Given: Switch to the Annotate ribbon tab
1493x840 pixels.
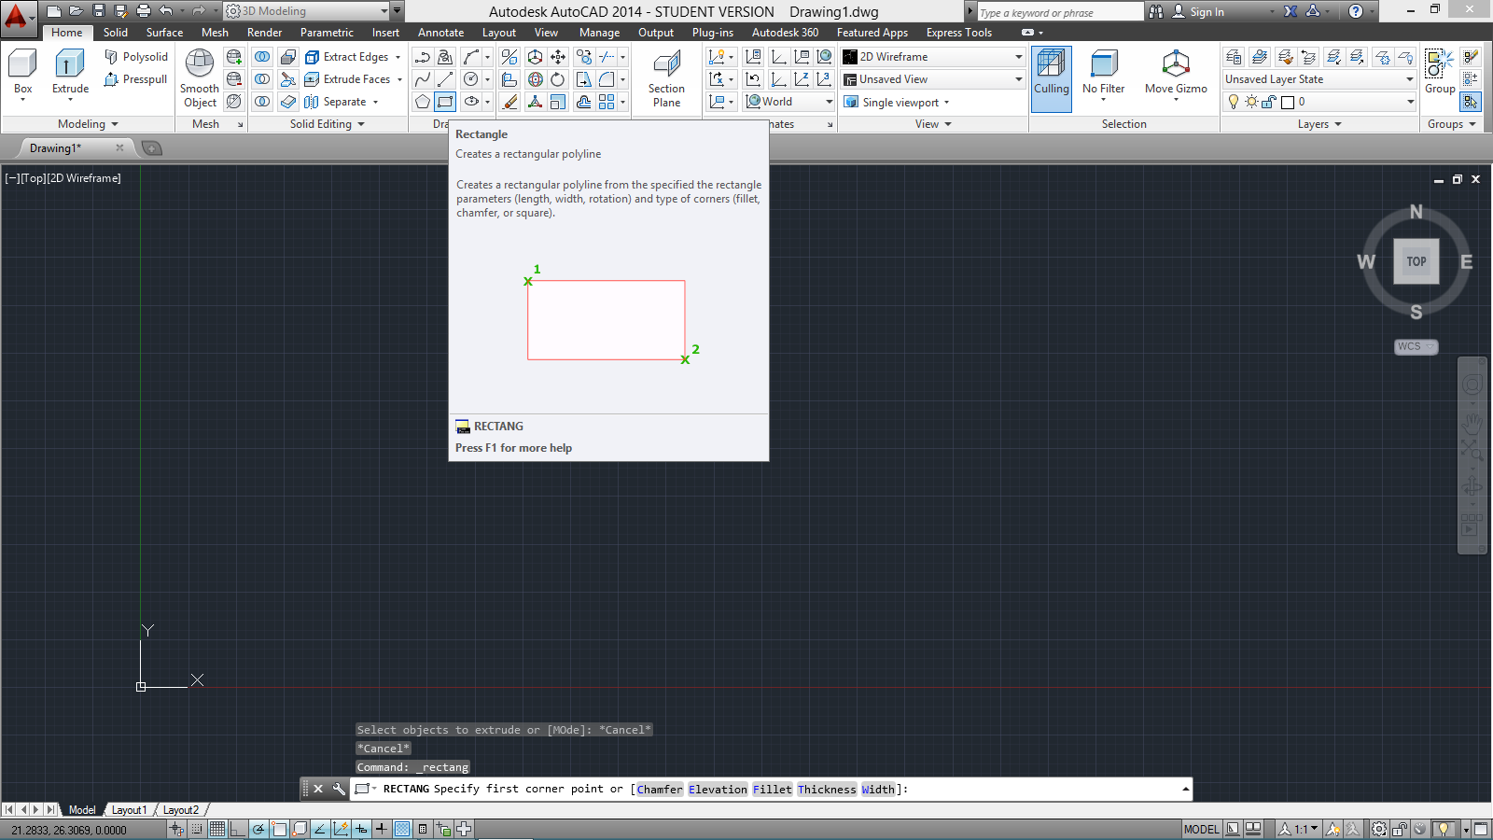Looking at the screenshot, I should coord(440,33).
